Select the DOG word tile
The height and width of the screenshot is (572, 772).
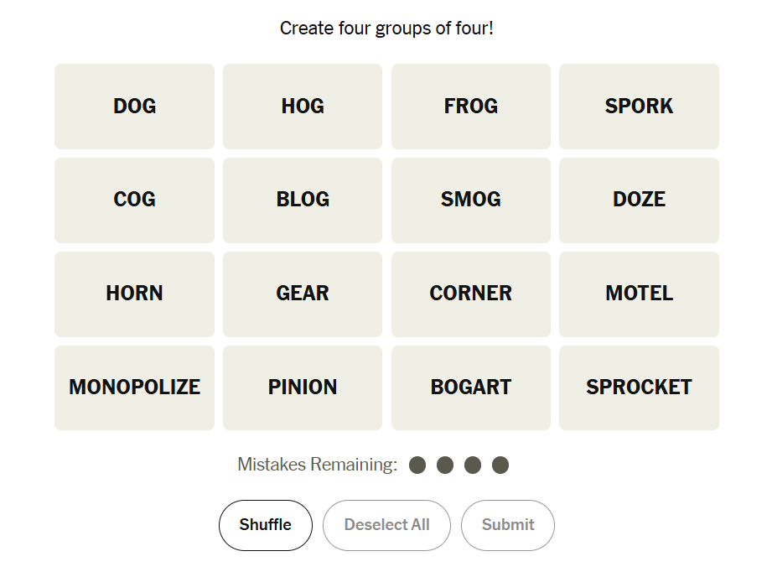(x=134, y=107)
